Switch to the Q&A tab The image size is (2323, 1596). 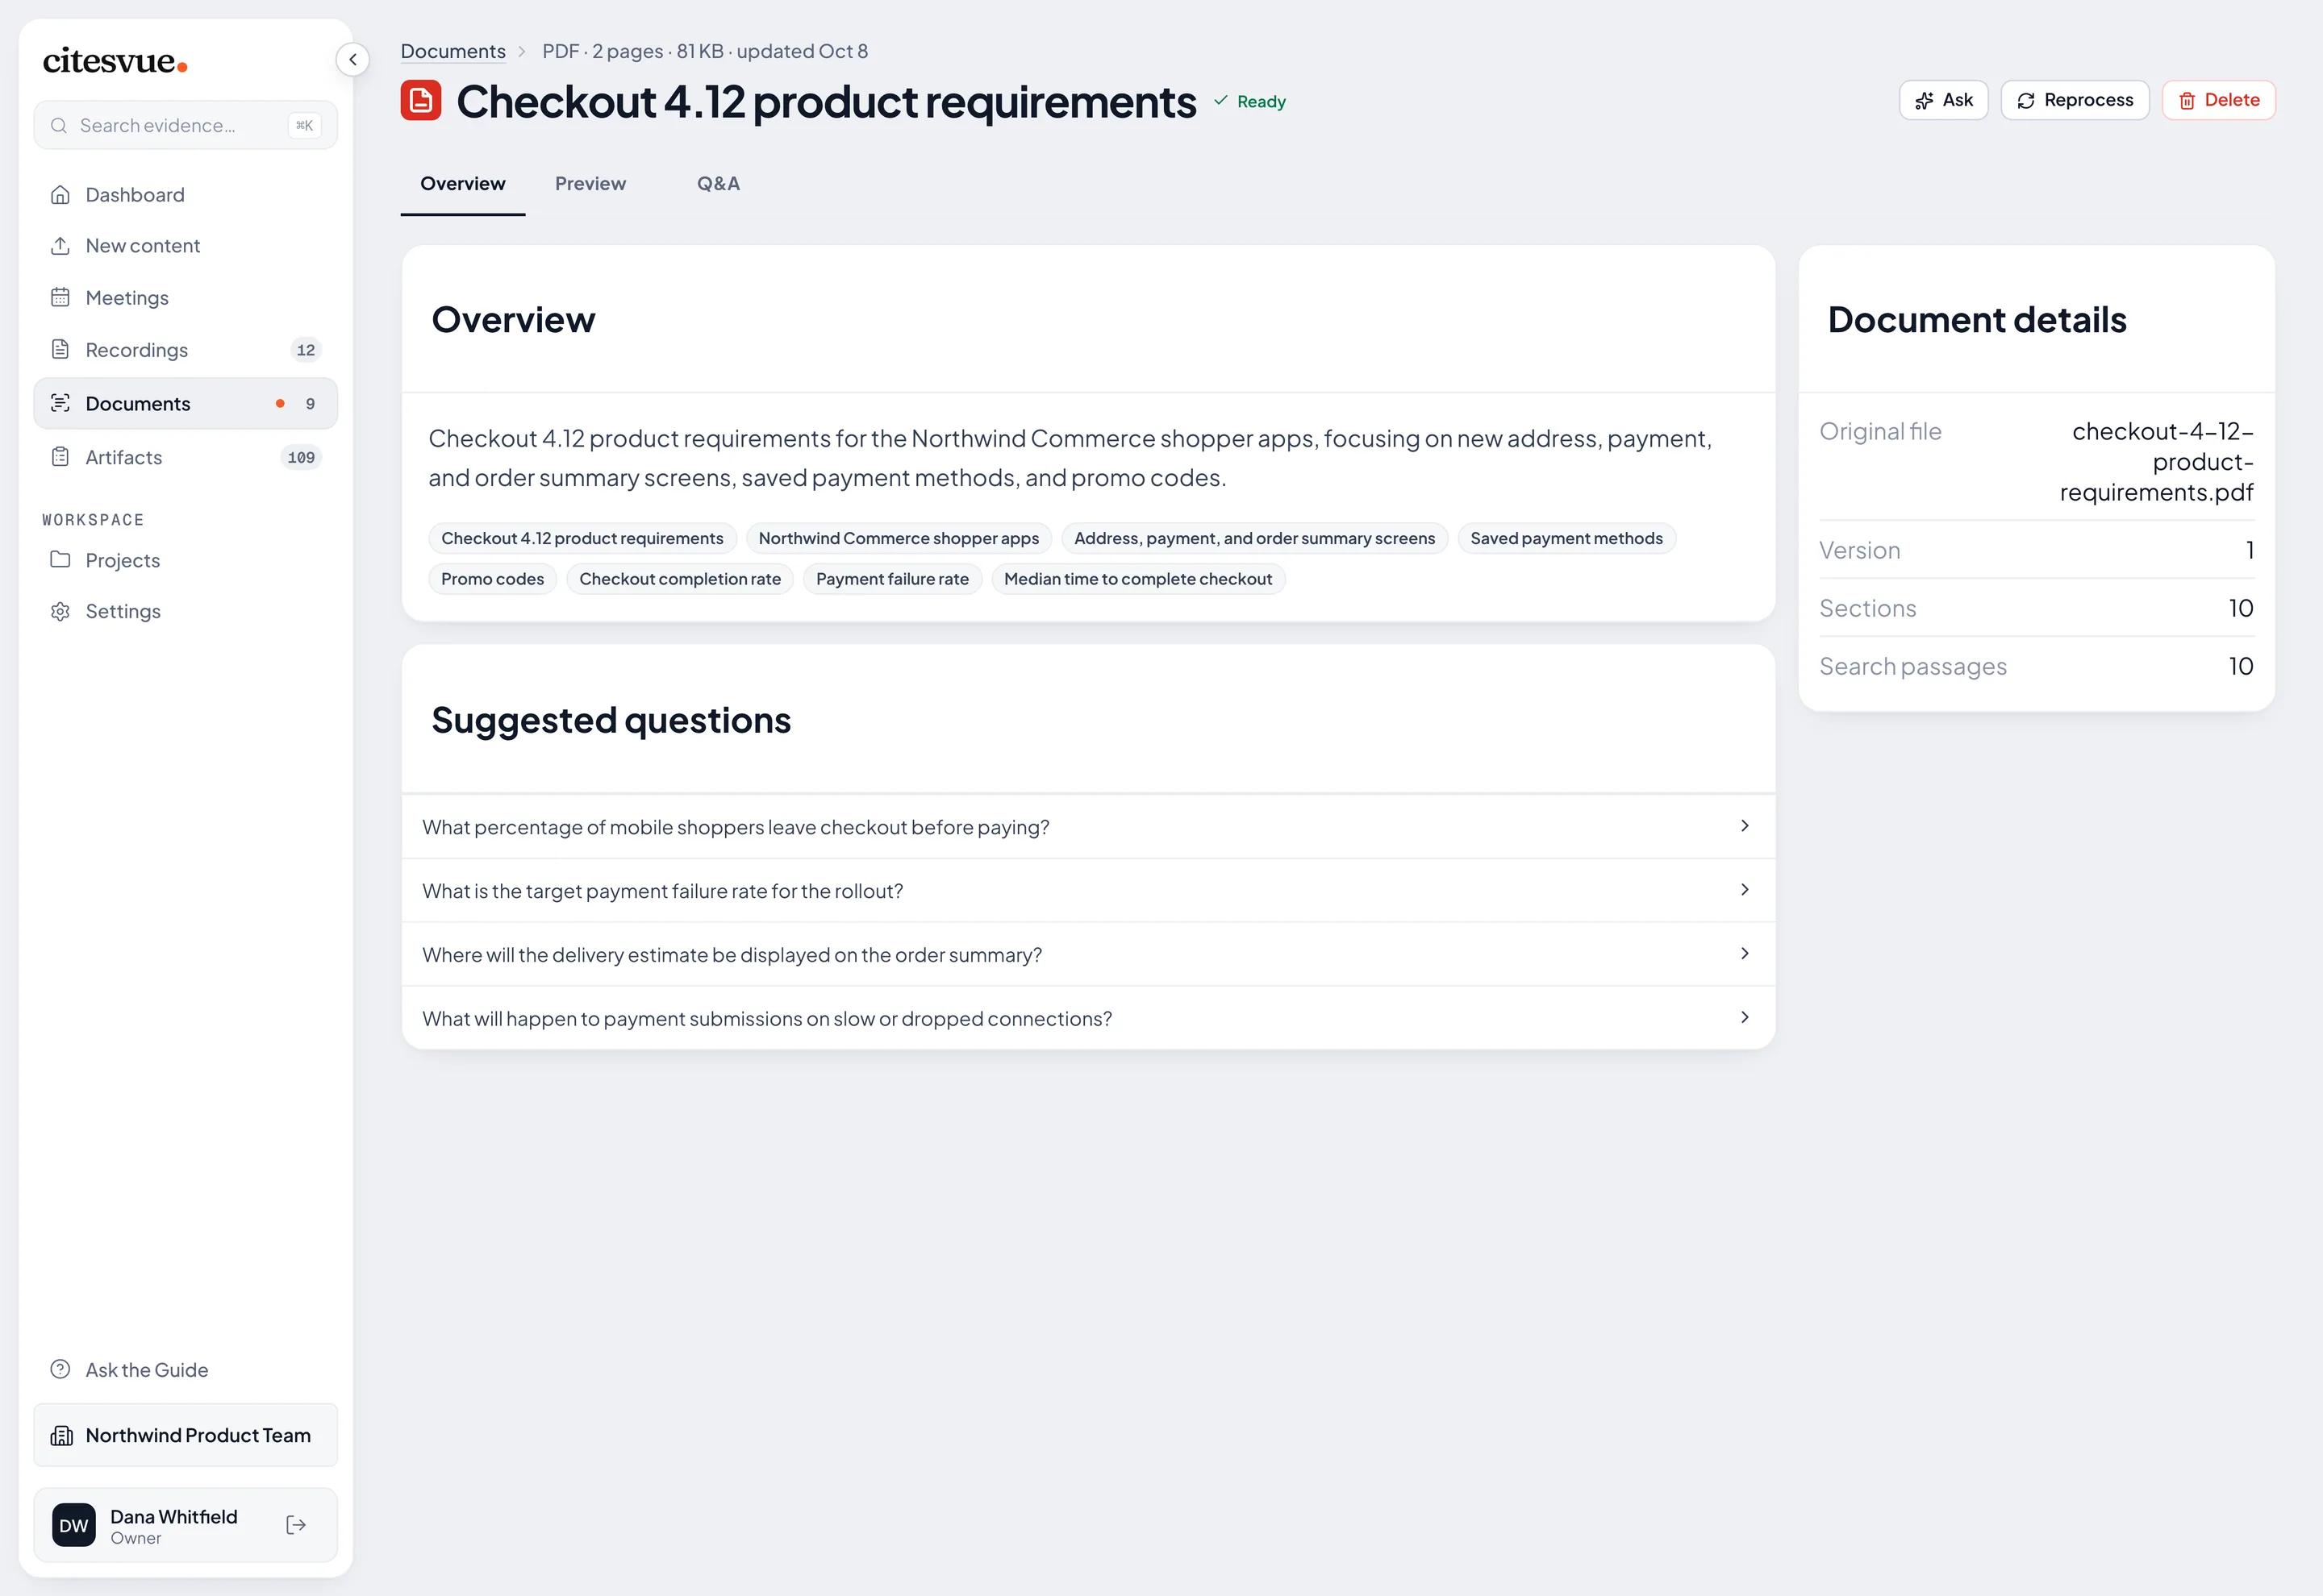pyautogui.click(x=719, y=184)
